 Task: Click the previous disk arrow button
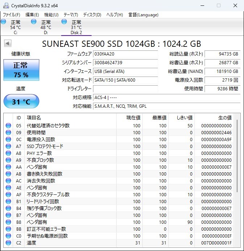[x=7, y=44]
